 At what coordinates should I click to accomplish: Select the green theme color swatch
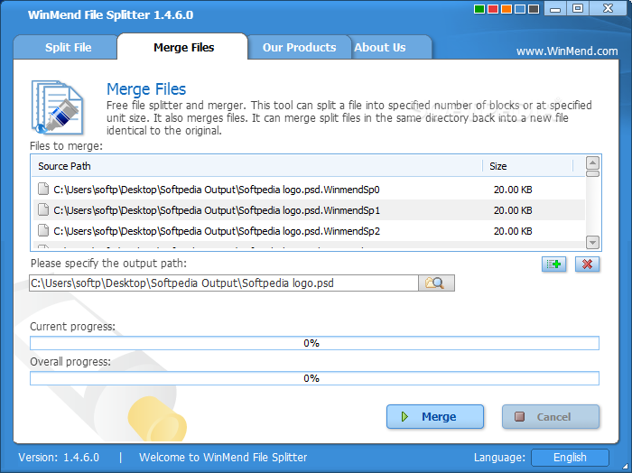pyautogui.click(x=479, y=9)
